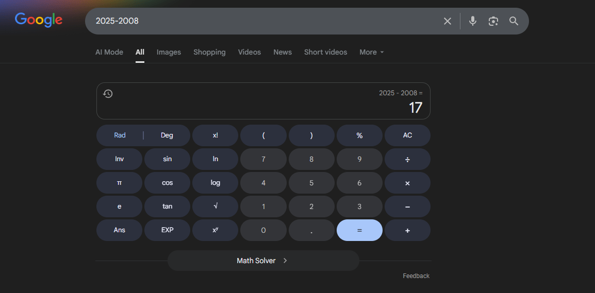
Task: Tap the ln natural log key
Action: (x=215, y=159)
